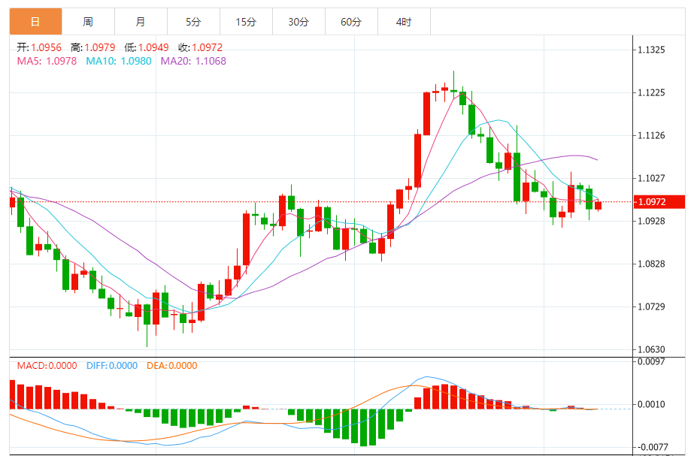Click the latest rightmost red candlestick
The width and height of the screenshot is (694, 456).
[598, 205]
